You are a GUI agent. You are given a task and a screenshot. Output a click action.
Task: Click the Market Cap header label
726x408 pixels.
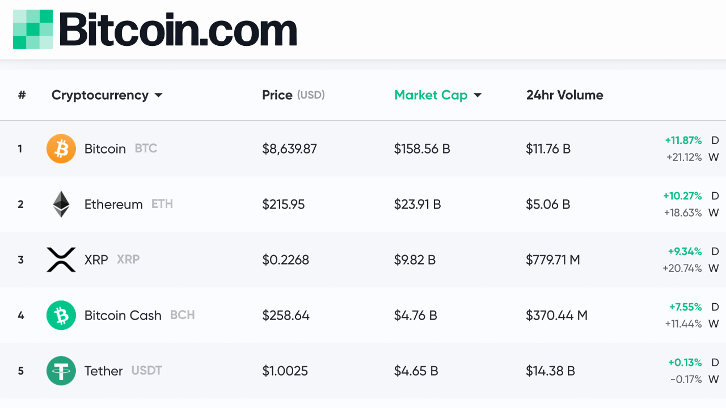tap(431, 95)
